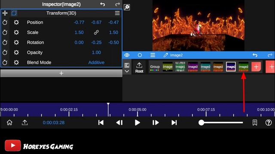This screenshot has width=275, height=154.
Task: Edit the first Scale value 1.50
Action: click(79, 33)
